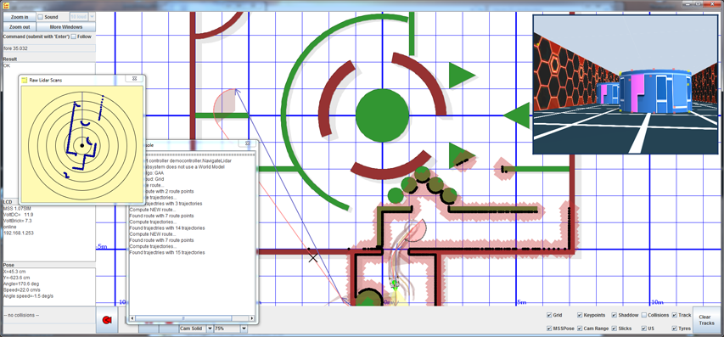The image size is (724, 337).
Task: Click the More Windows button
Action: 66,27
